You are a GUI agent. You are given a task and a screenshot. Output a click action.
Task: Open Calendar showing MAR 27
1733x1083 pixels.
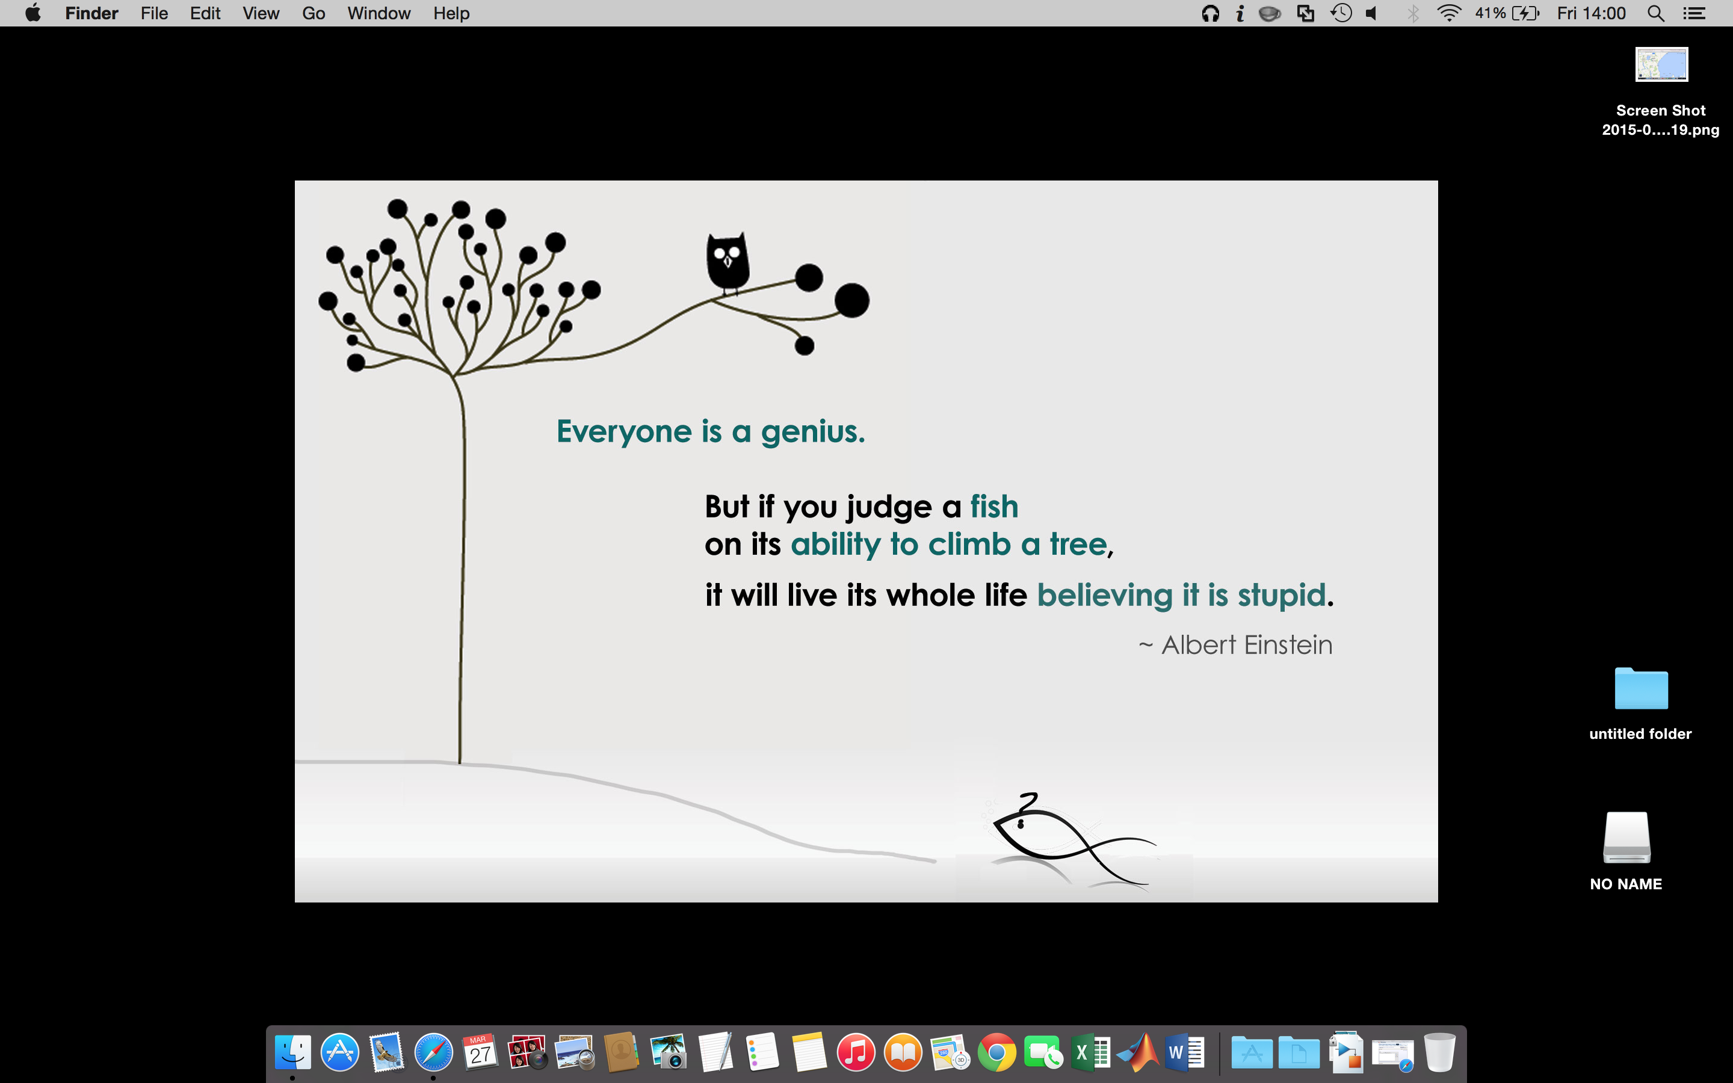[x=480, y=1052]
